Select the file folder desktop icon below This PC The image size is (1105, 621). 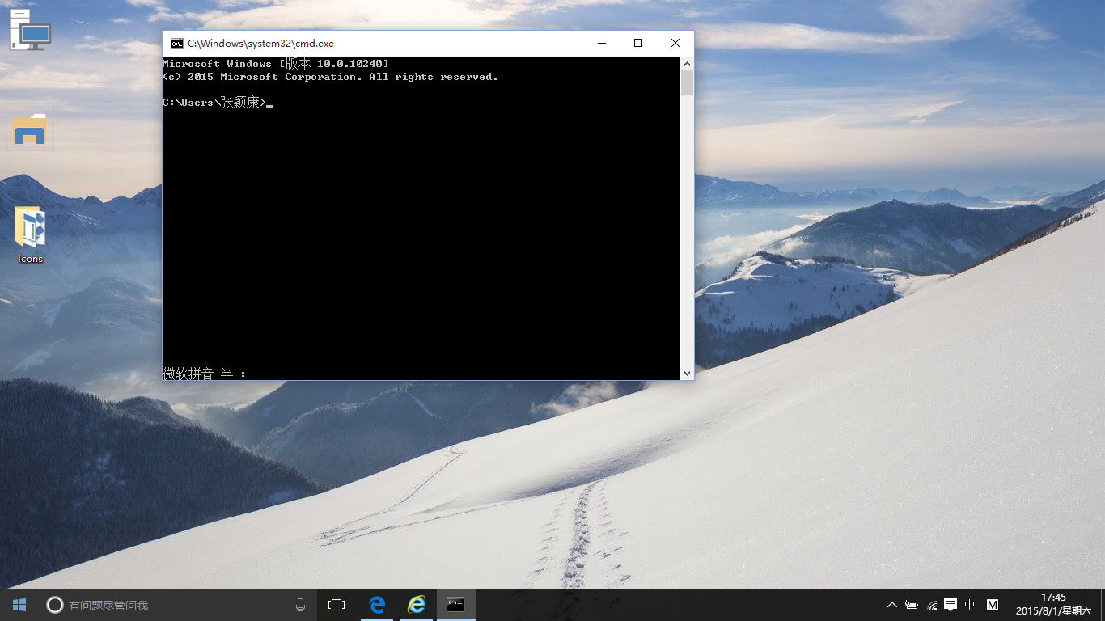coord(30,129)
